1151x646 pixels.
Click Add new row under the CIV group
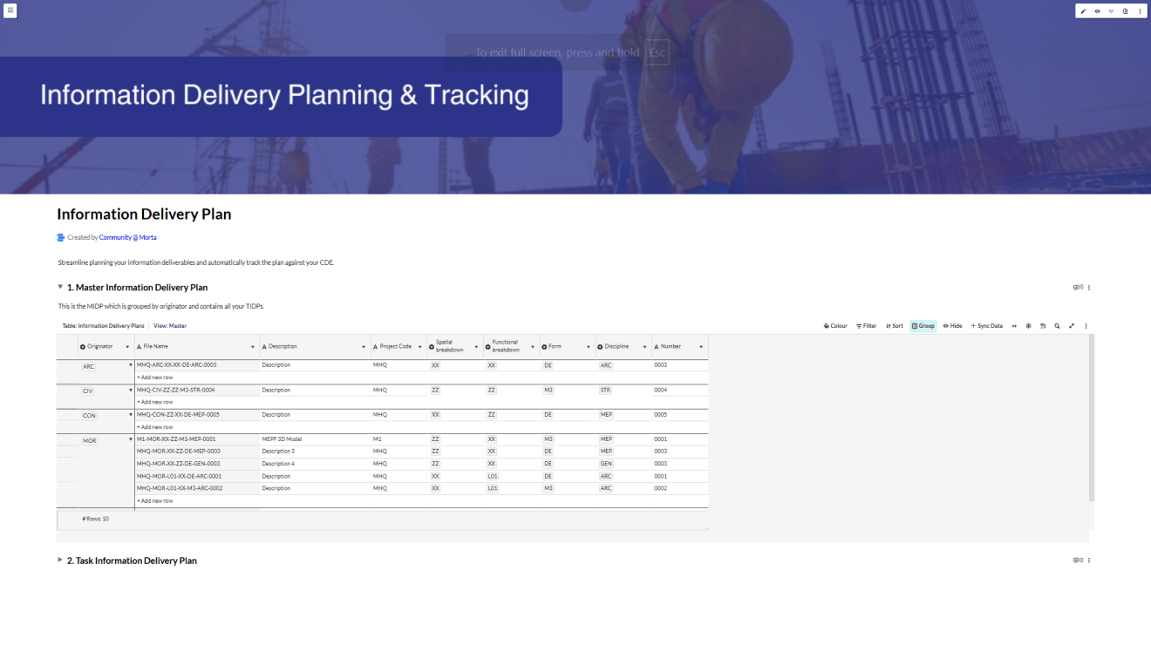(154, 402)
